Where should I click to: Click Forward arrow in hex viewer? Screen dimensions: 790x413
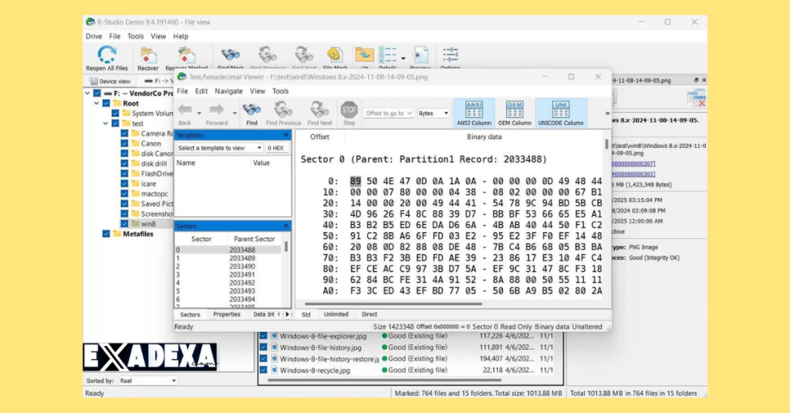click(217, 114)
